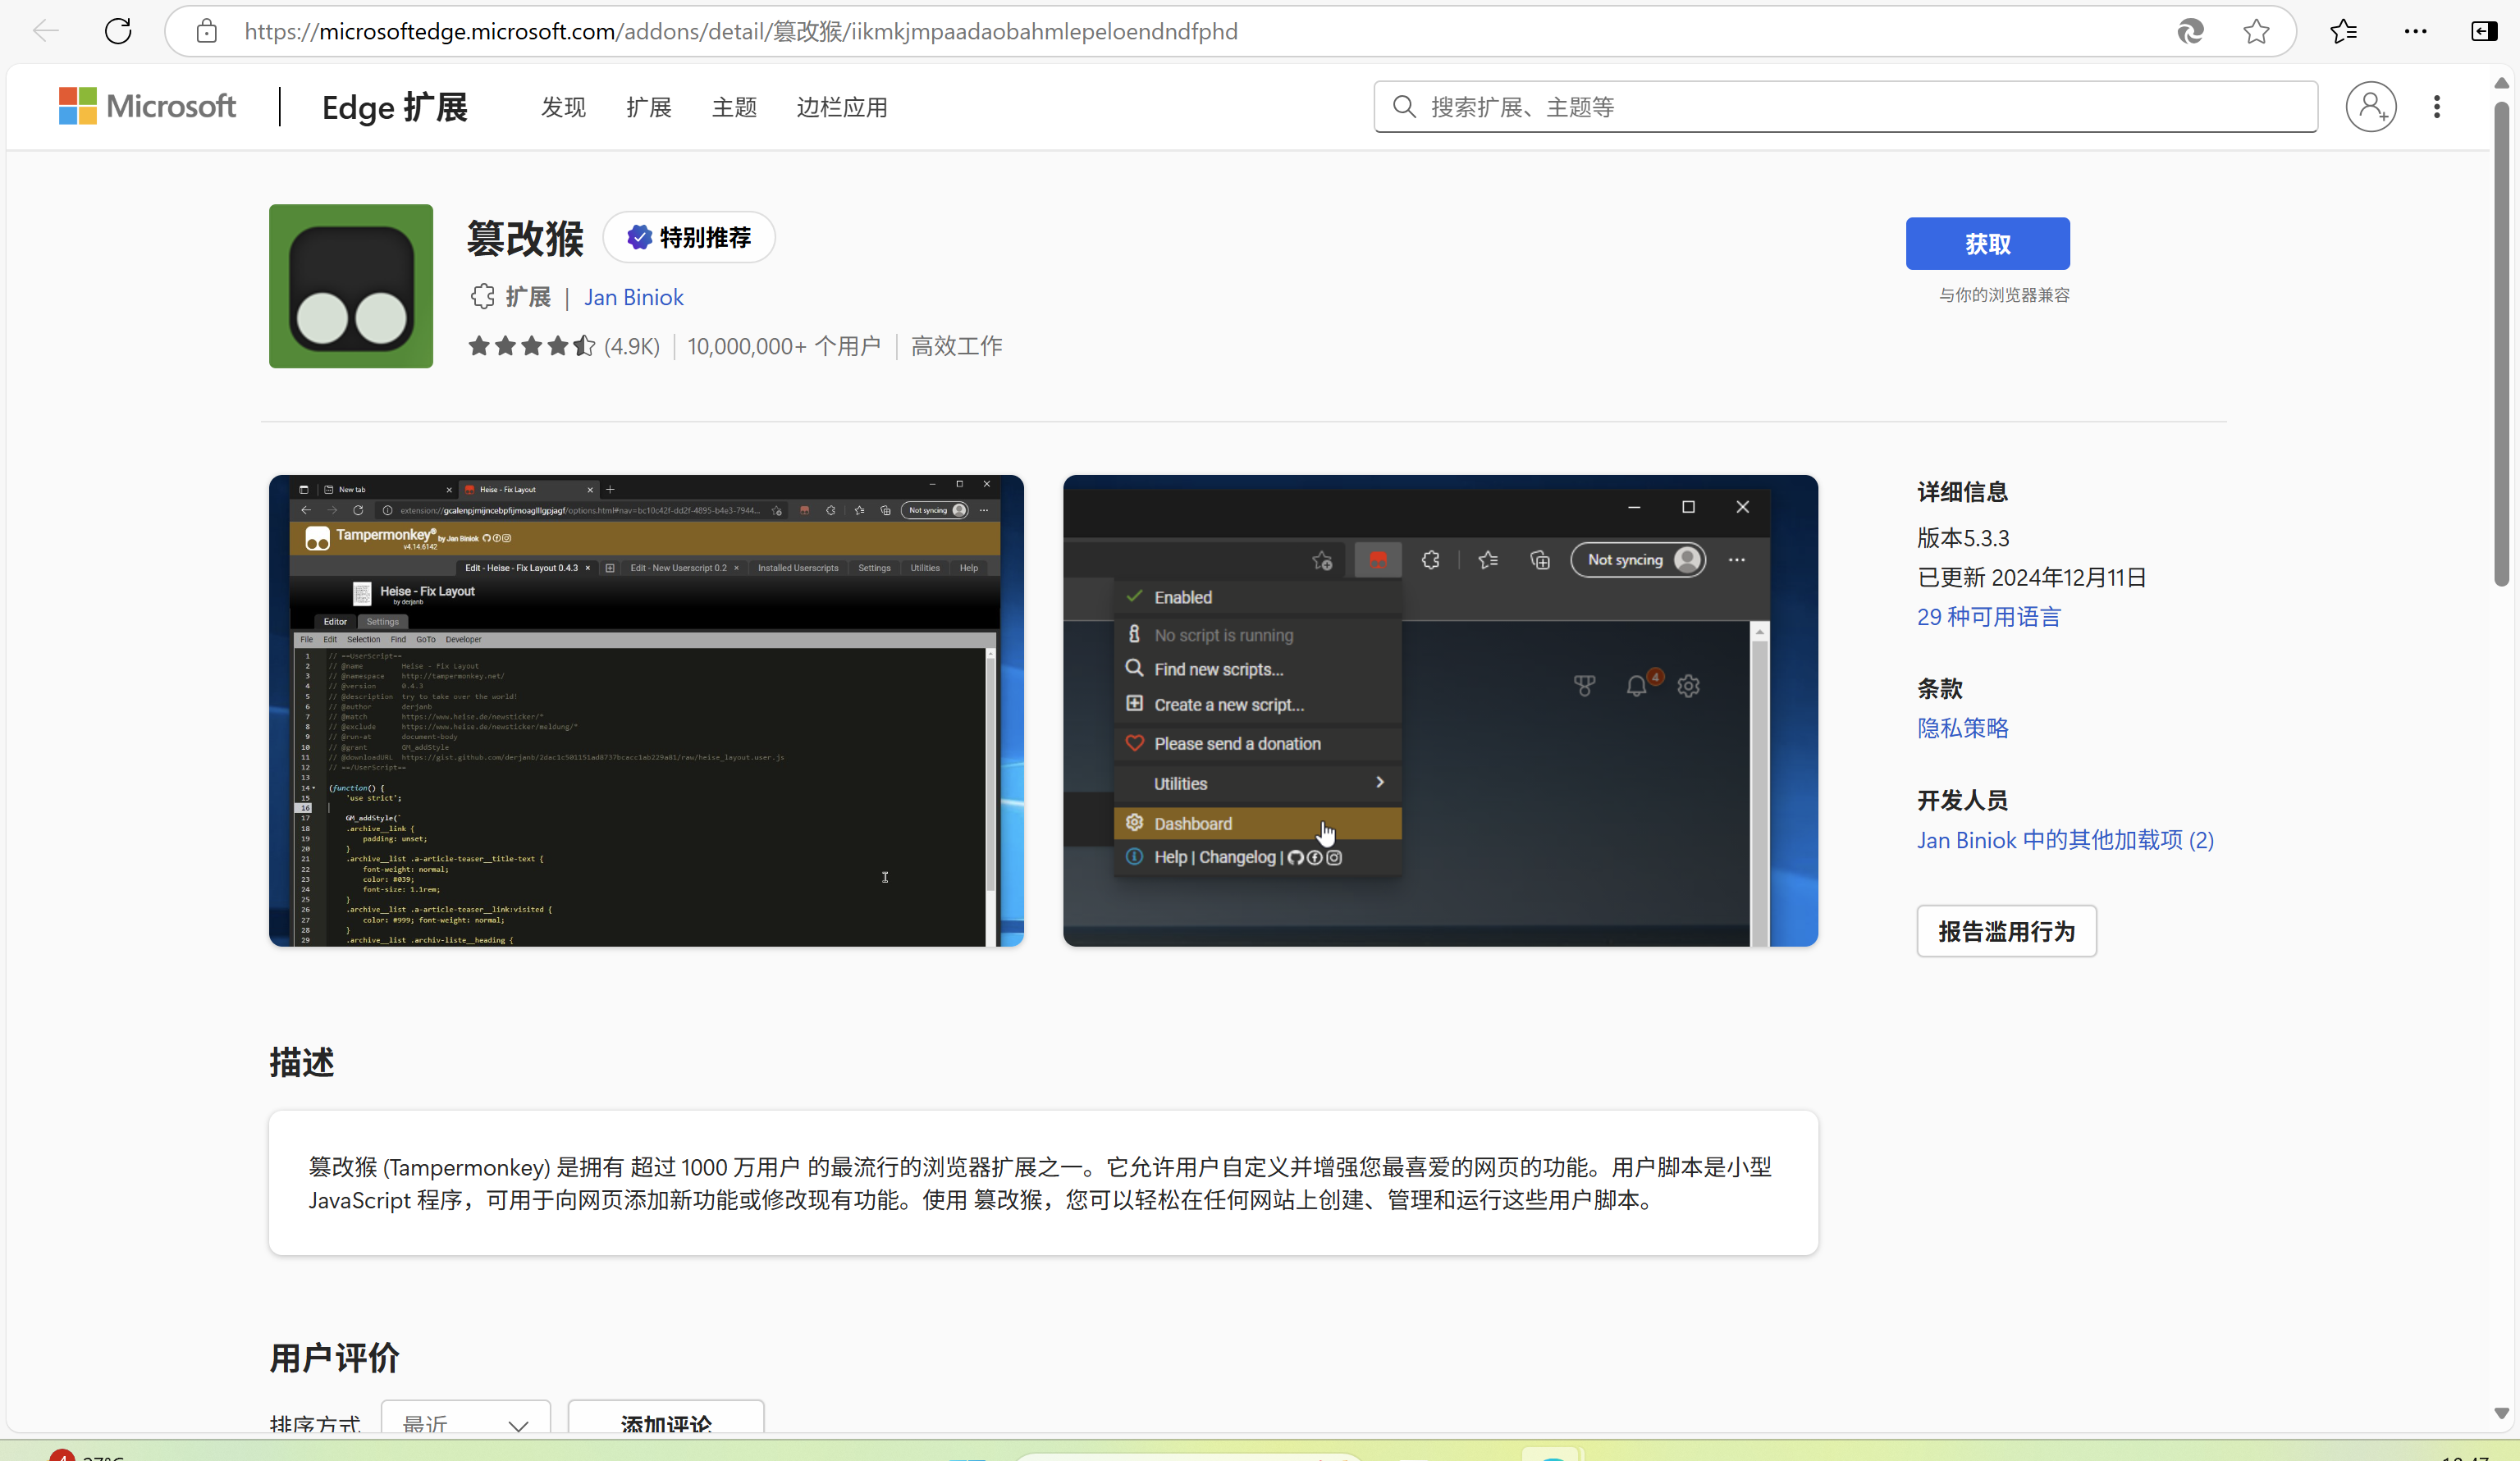2520x1461 pixels.
Task: Click the 版本5.3.3 text
Action: click(1963, 538)
